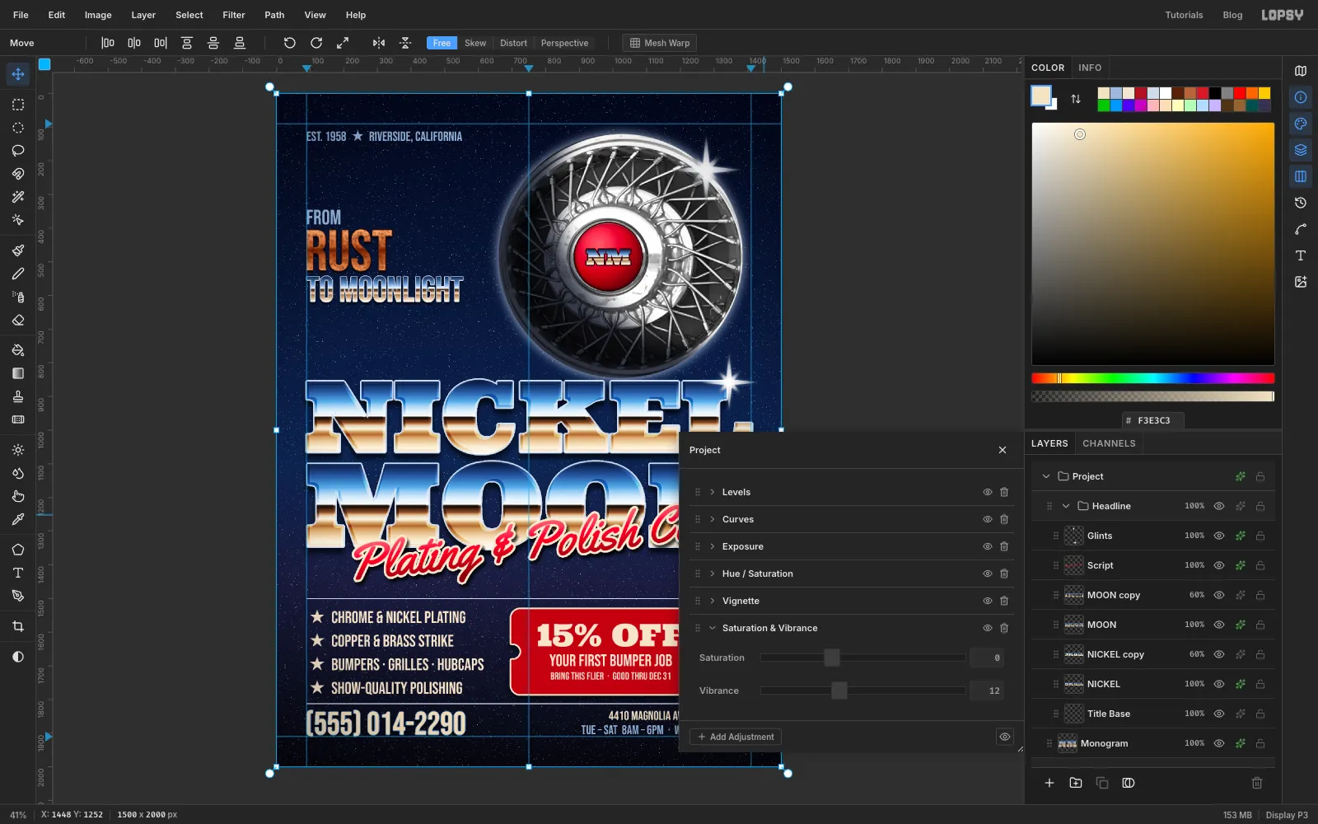
Task: Pick the foreground color swatch
Action: point(1040,95)
